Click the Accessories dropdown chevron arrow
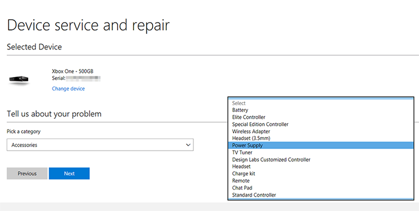 [x=188, y=145]
